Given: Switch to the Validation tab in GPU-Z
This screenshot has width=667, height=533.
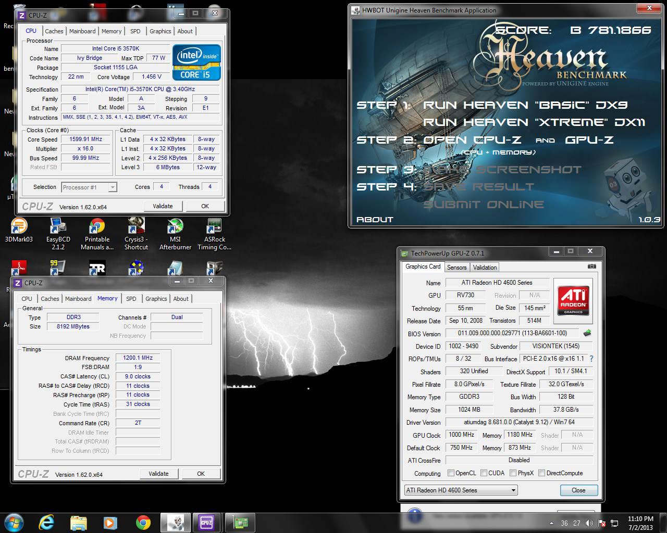Looking at the screenshot, I should 485,268.
